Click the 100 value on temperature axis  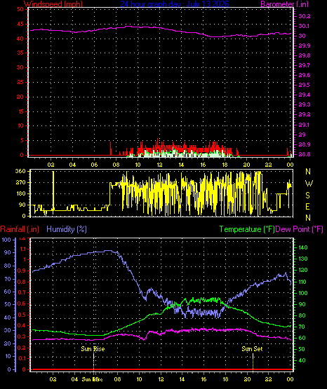[302, 293]
